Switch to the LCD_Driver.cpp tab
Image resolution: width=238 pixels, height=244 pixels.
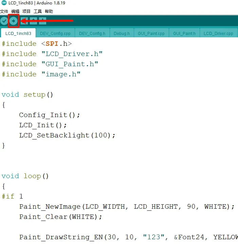pos(218,33)
